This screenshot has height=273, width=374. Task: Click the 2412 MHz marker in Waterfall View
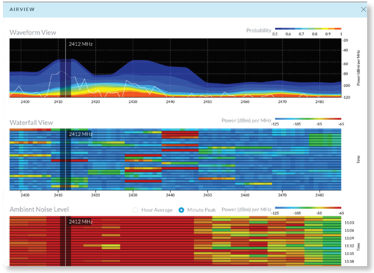pos(80,134)
